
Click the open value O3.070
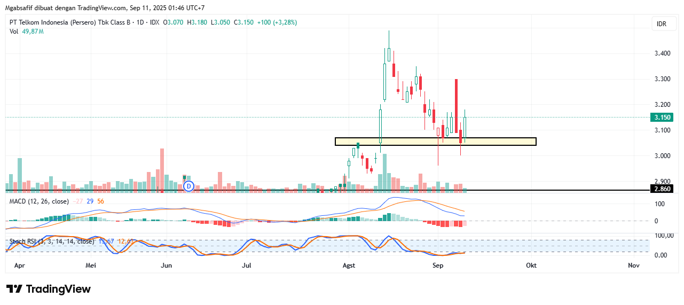tap(174, 22)
